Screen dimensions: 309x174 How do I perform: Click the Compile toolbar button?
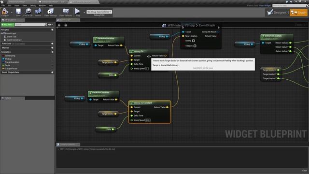point(5,12)
